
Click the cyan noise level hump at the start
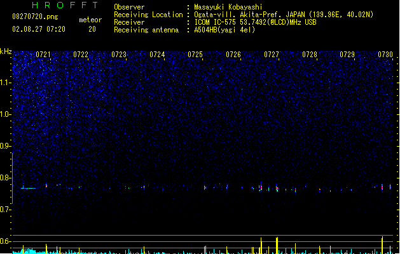(x=27, y=251)
